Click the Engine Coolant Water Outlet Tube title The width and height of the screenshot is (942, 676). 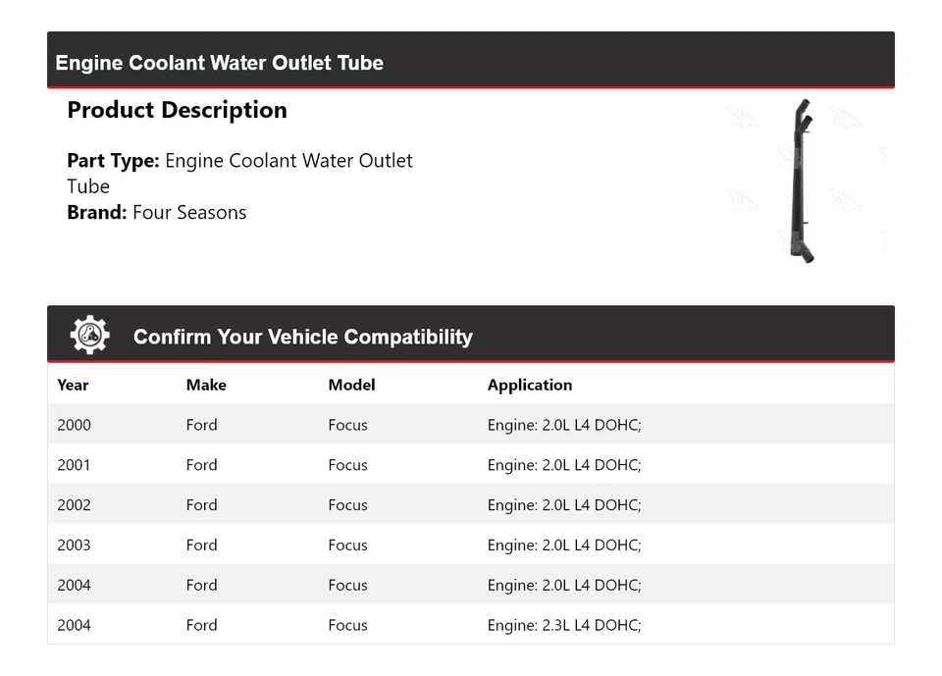[219, 63]
